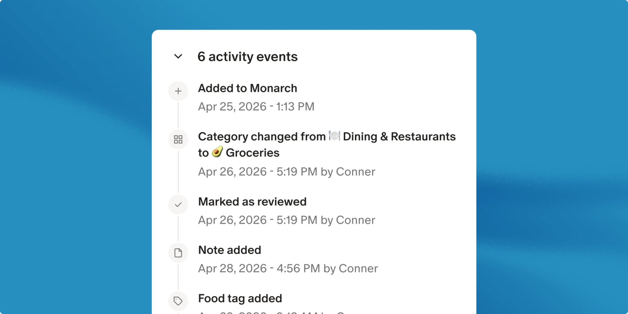
Task: Select the "Added to Monarch" event title
Action: [247, 88]
